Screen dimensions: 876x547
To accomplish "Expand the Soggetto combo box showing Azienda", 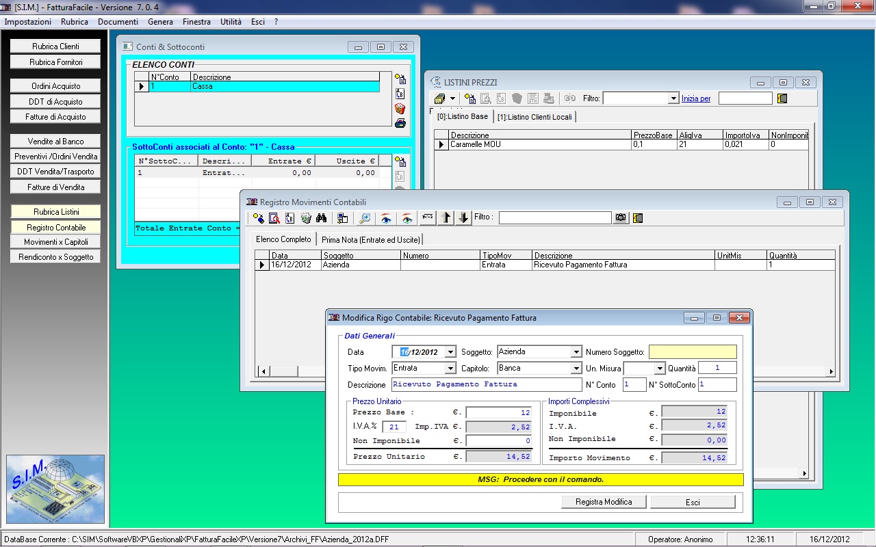I will pos(576,352).
